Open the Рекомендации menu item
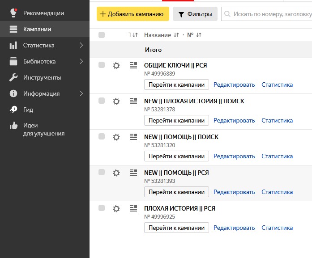 (x=45, y=13)
